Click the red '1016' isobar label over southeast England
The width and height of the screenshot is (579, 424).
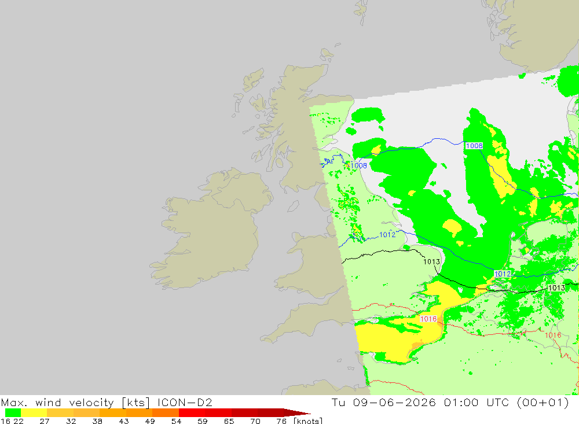428,319
